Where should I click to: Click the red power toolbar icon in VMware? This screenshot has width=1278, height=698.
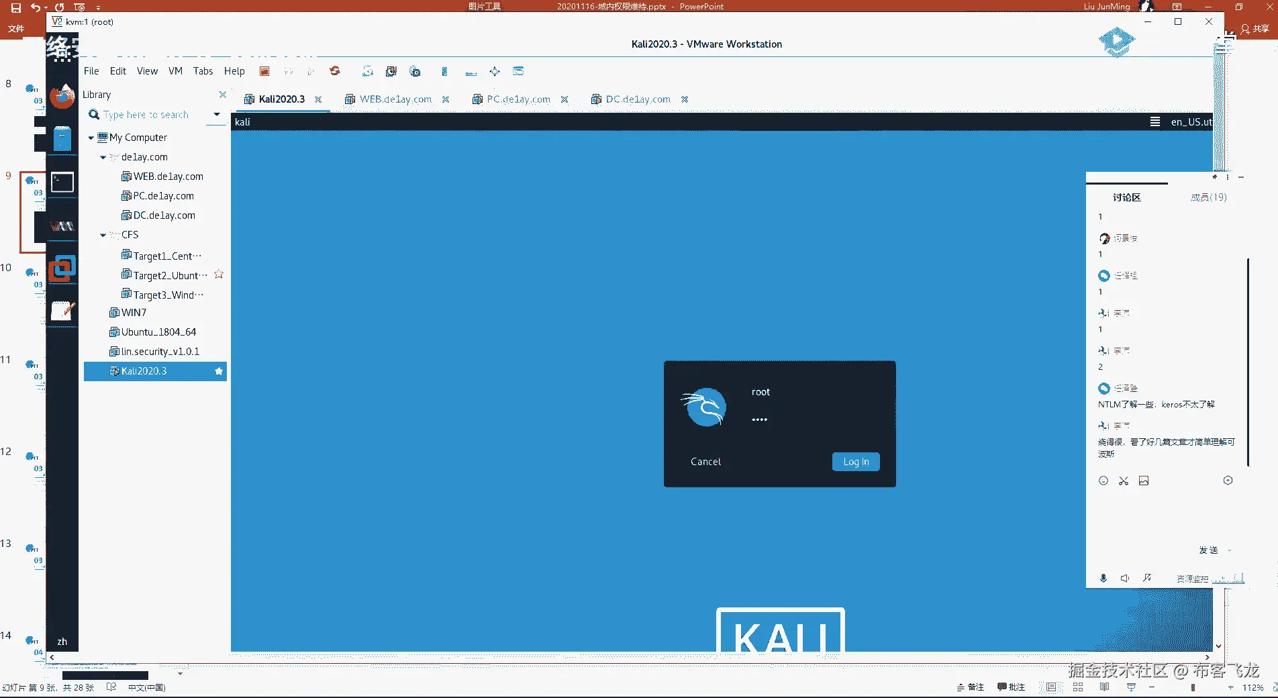click(264, 71)
